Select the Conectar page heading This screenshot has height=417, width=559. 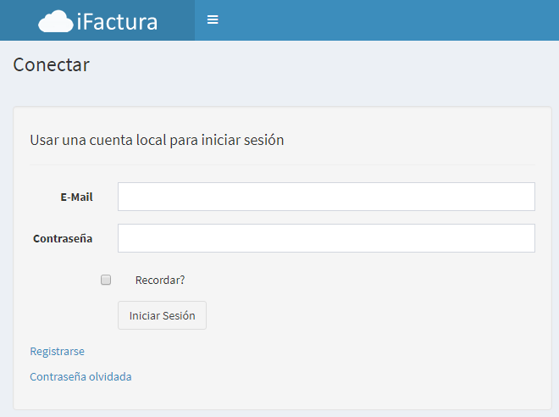(x=52, y=65)
